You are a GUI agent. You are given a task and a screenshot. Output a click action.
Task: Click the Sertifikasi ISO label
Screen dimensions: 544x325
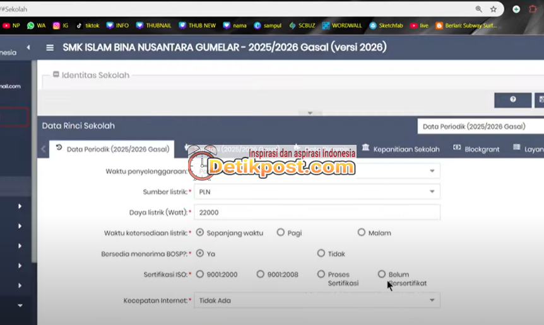click(165, 275)
